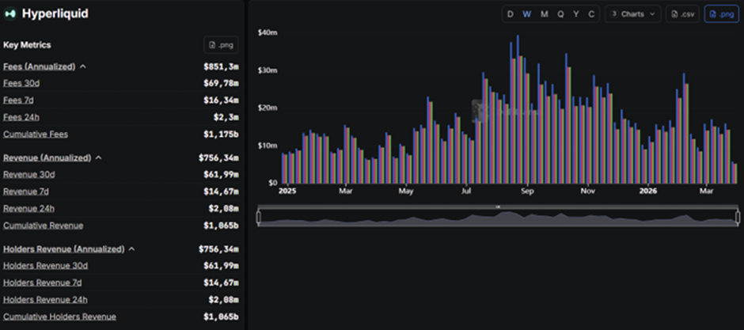The image size is (744, 330).
Task: Switch chart to Daily (D) interval
Action: (x=510, y=14)
